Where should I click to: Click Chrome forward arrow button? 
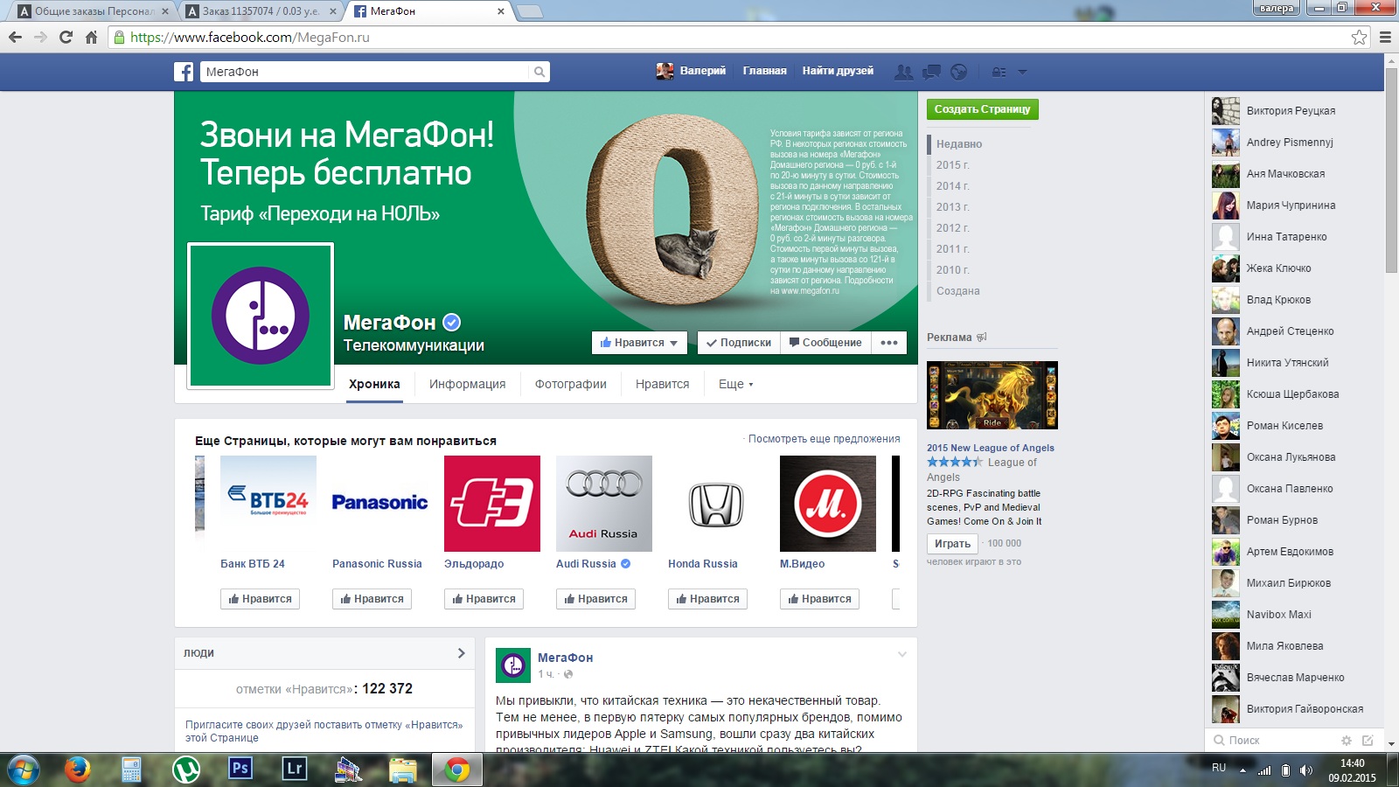tap(40, 37)
